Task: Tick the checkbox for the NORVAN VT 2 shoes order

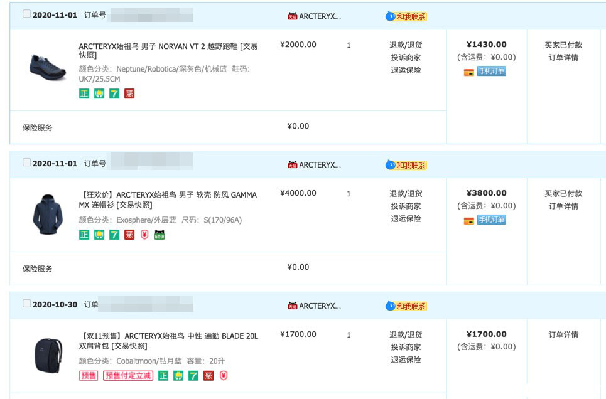Action: click(26, 14)
